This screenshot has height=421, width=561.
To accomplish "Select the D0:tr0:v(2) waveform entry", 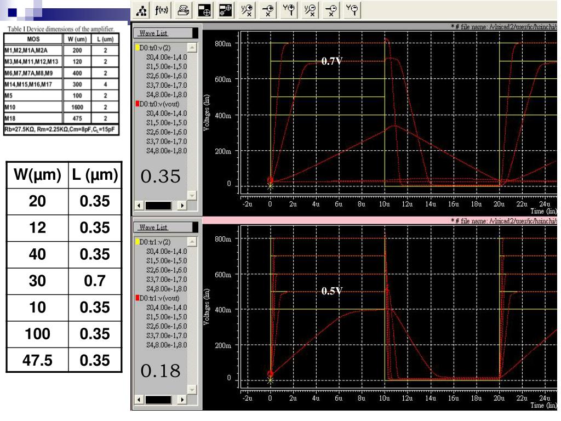I will (x=155, y=48).
